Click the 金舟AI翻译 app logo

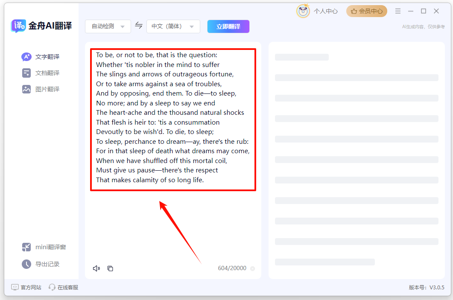click(x=41, y=26)
